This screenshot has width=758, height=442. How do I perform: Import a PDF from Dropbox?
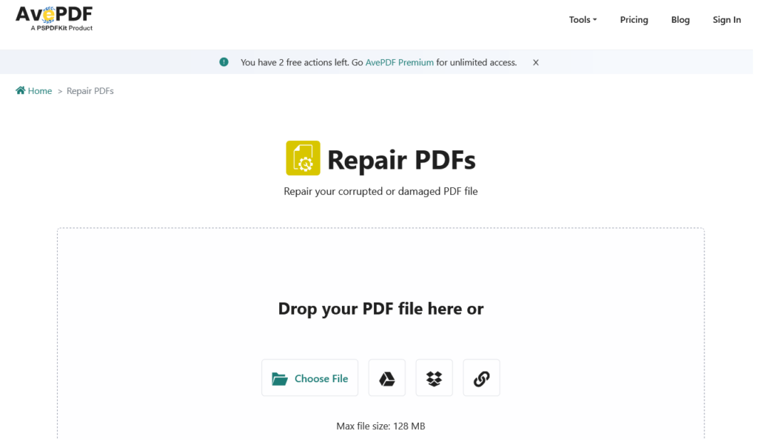click(434, 378)
